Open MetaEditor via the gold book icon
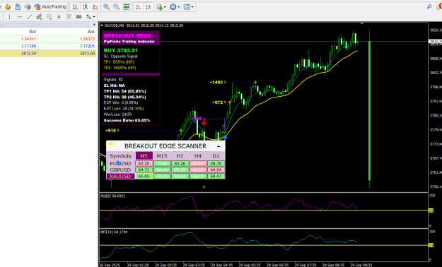 tap(8, 7)
